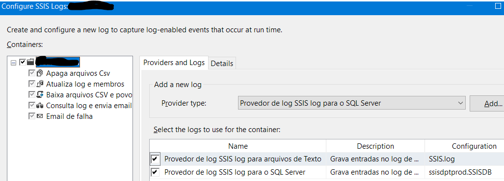Toggle the root package container checkbox
The height and width of the screenshot is (181, 504).
point(23,62)
